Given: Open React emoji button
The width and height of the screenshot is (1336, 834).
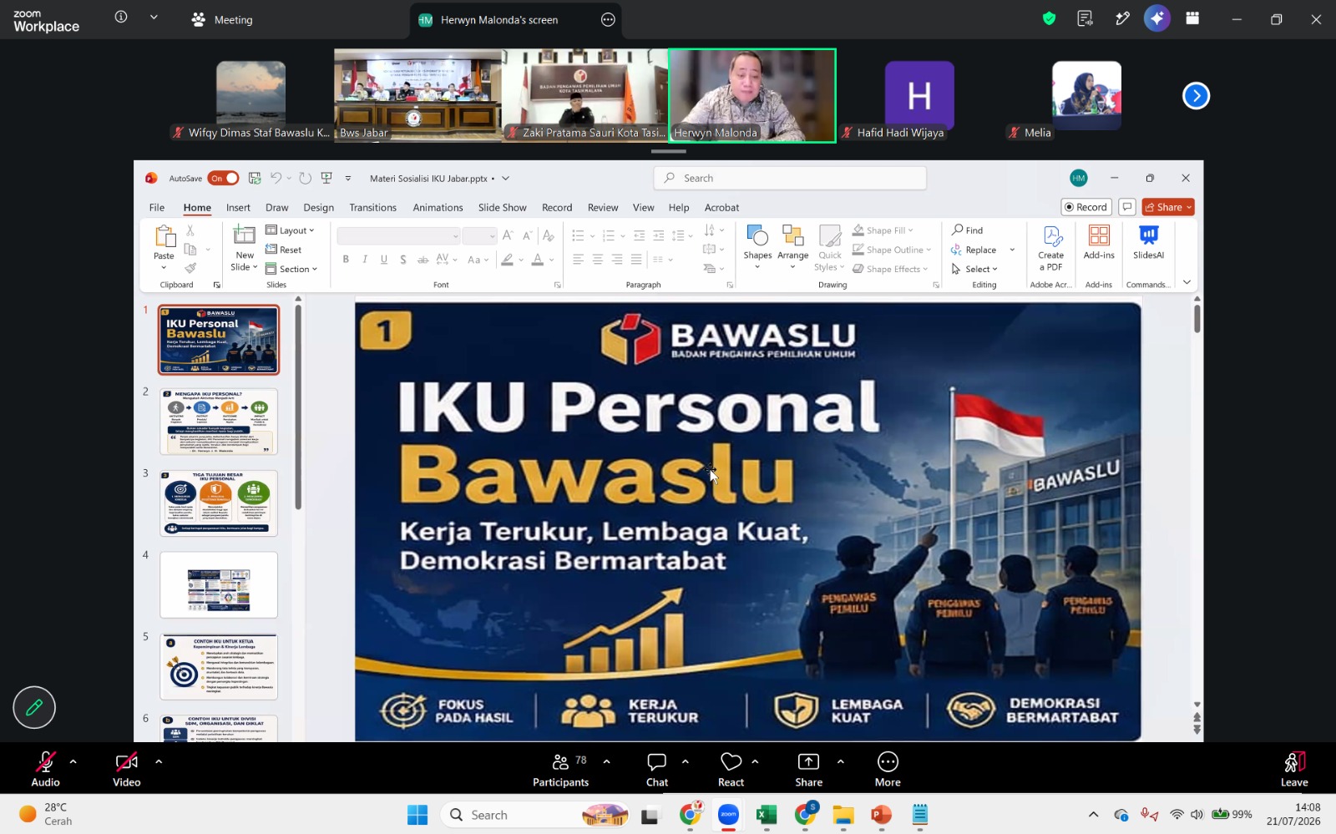Looking at the screenshot, I should [731, 769].
